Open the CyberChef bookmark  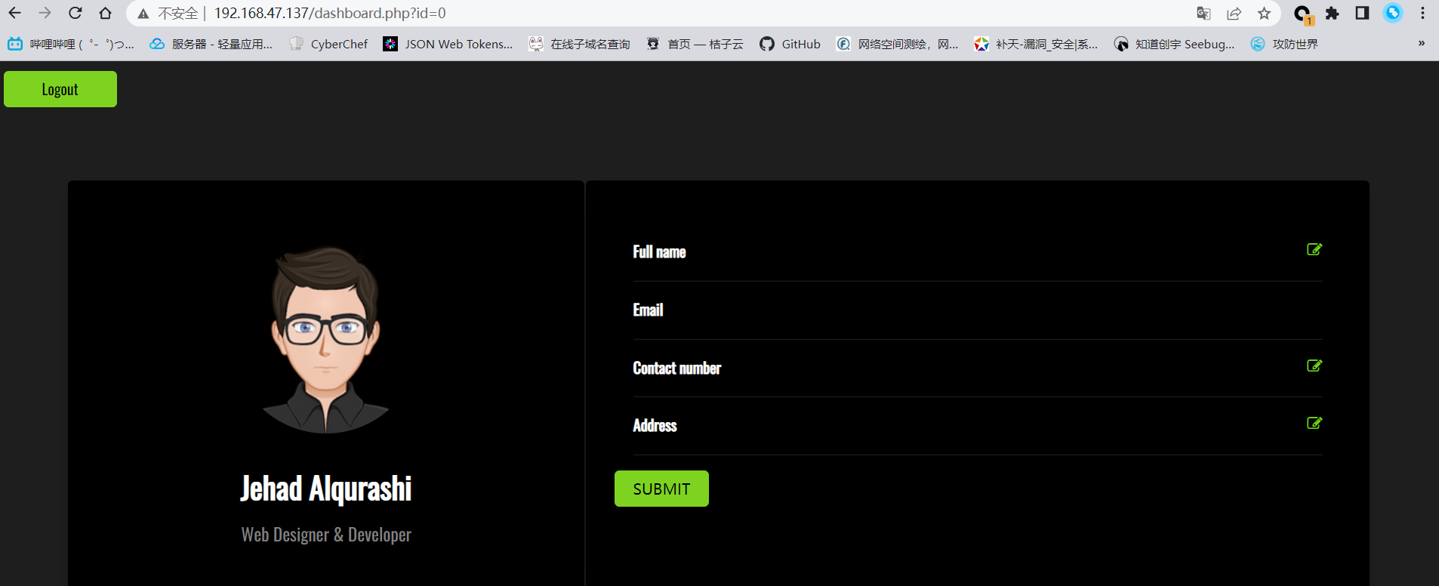(x=328, y=44)
